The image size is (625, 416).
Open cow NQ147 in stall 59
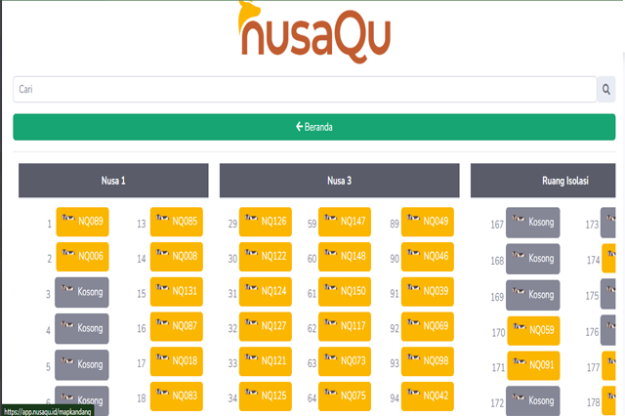345,222
